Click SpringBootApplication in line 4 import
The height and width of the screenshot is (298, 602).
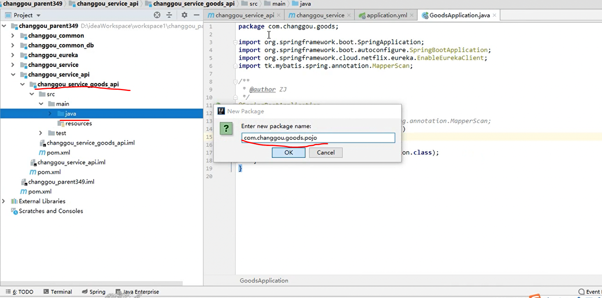(x=448, y=50)
